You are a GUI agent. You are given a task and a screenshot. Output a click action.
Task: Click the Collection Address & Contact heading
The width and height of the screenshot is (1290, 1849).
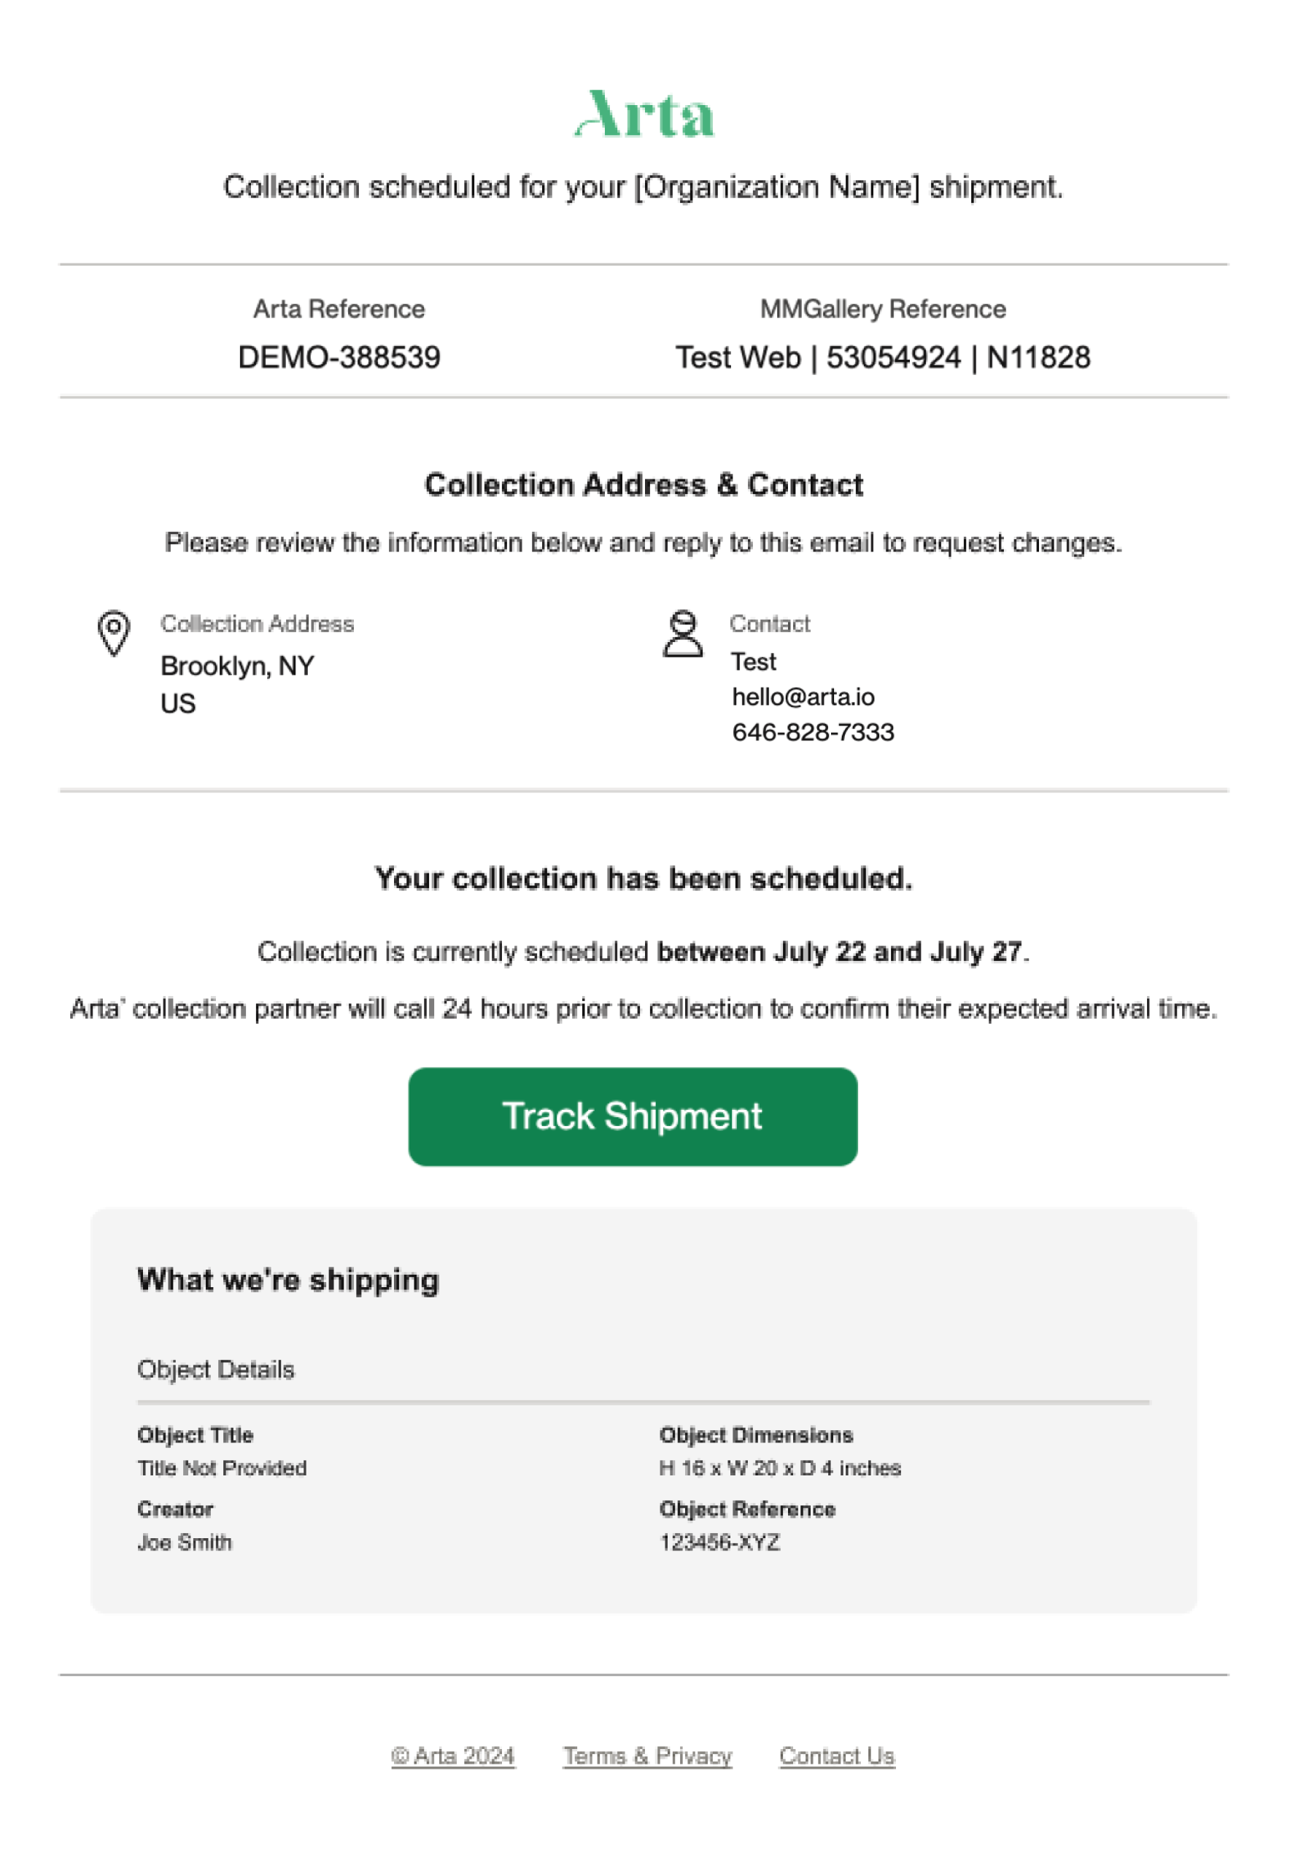click(x=644, y=485)
